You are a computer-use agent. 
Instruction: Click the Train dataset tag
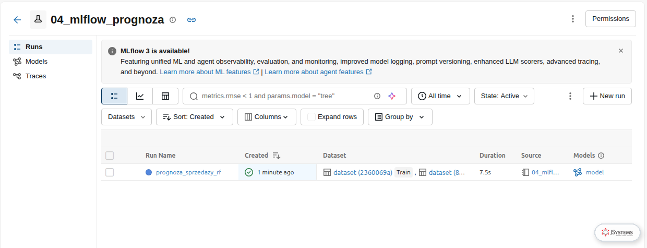[403, 172]
